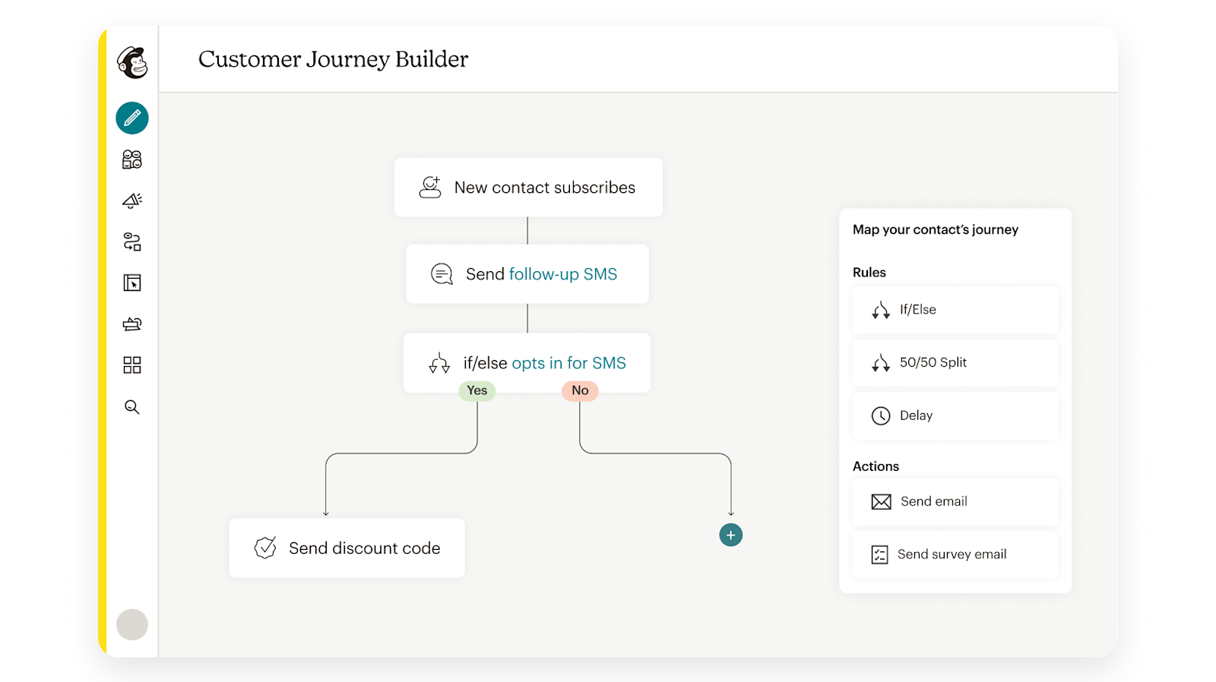1216x682 pixels.
Task: Open the Content studio icon
Action: 132,324
